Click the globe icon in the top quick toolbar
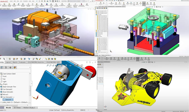Screen dimensions: 189x112 coord(55,59)
